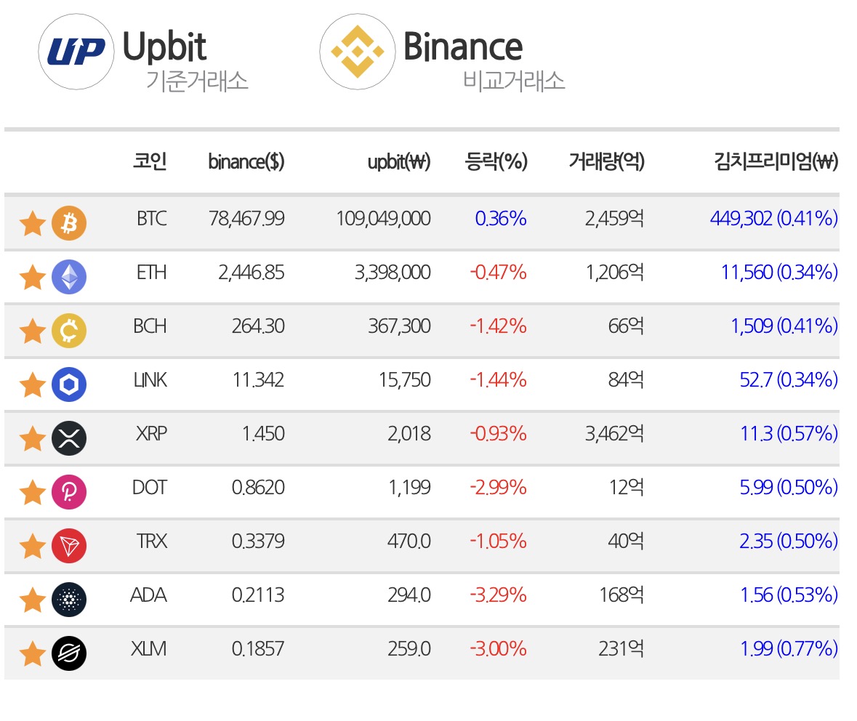The width and height of the screenshot is (857, 721).
Task: Click the Polkadot coin icon
Action: tap(69, 492)
